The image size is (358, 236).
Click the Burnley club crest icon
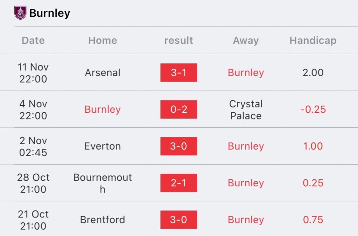[x=20, y=13]
